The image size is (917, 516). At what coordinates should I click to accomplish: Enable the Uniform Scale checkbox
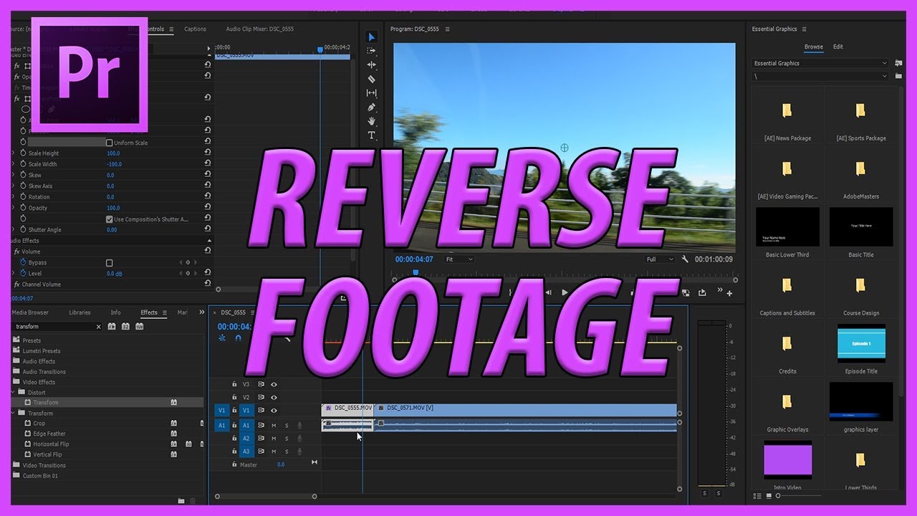pos(111,142)
